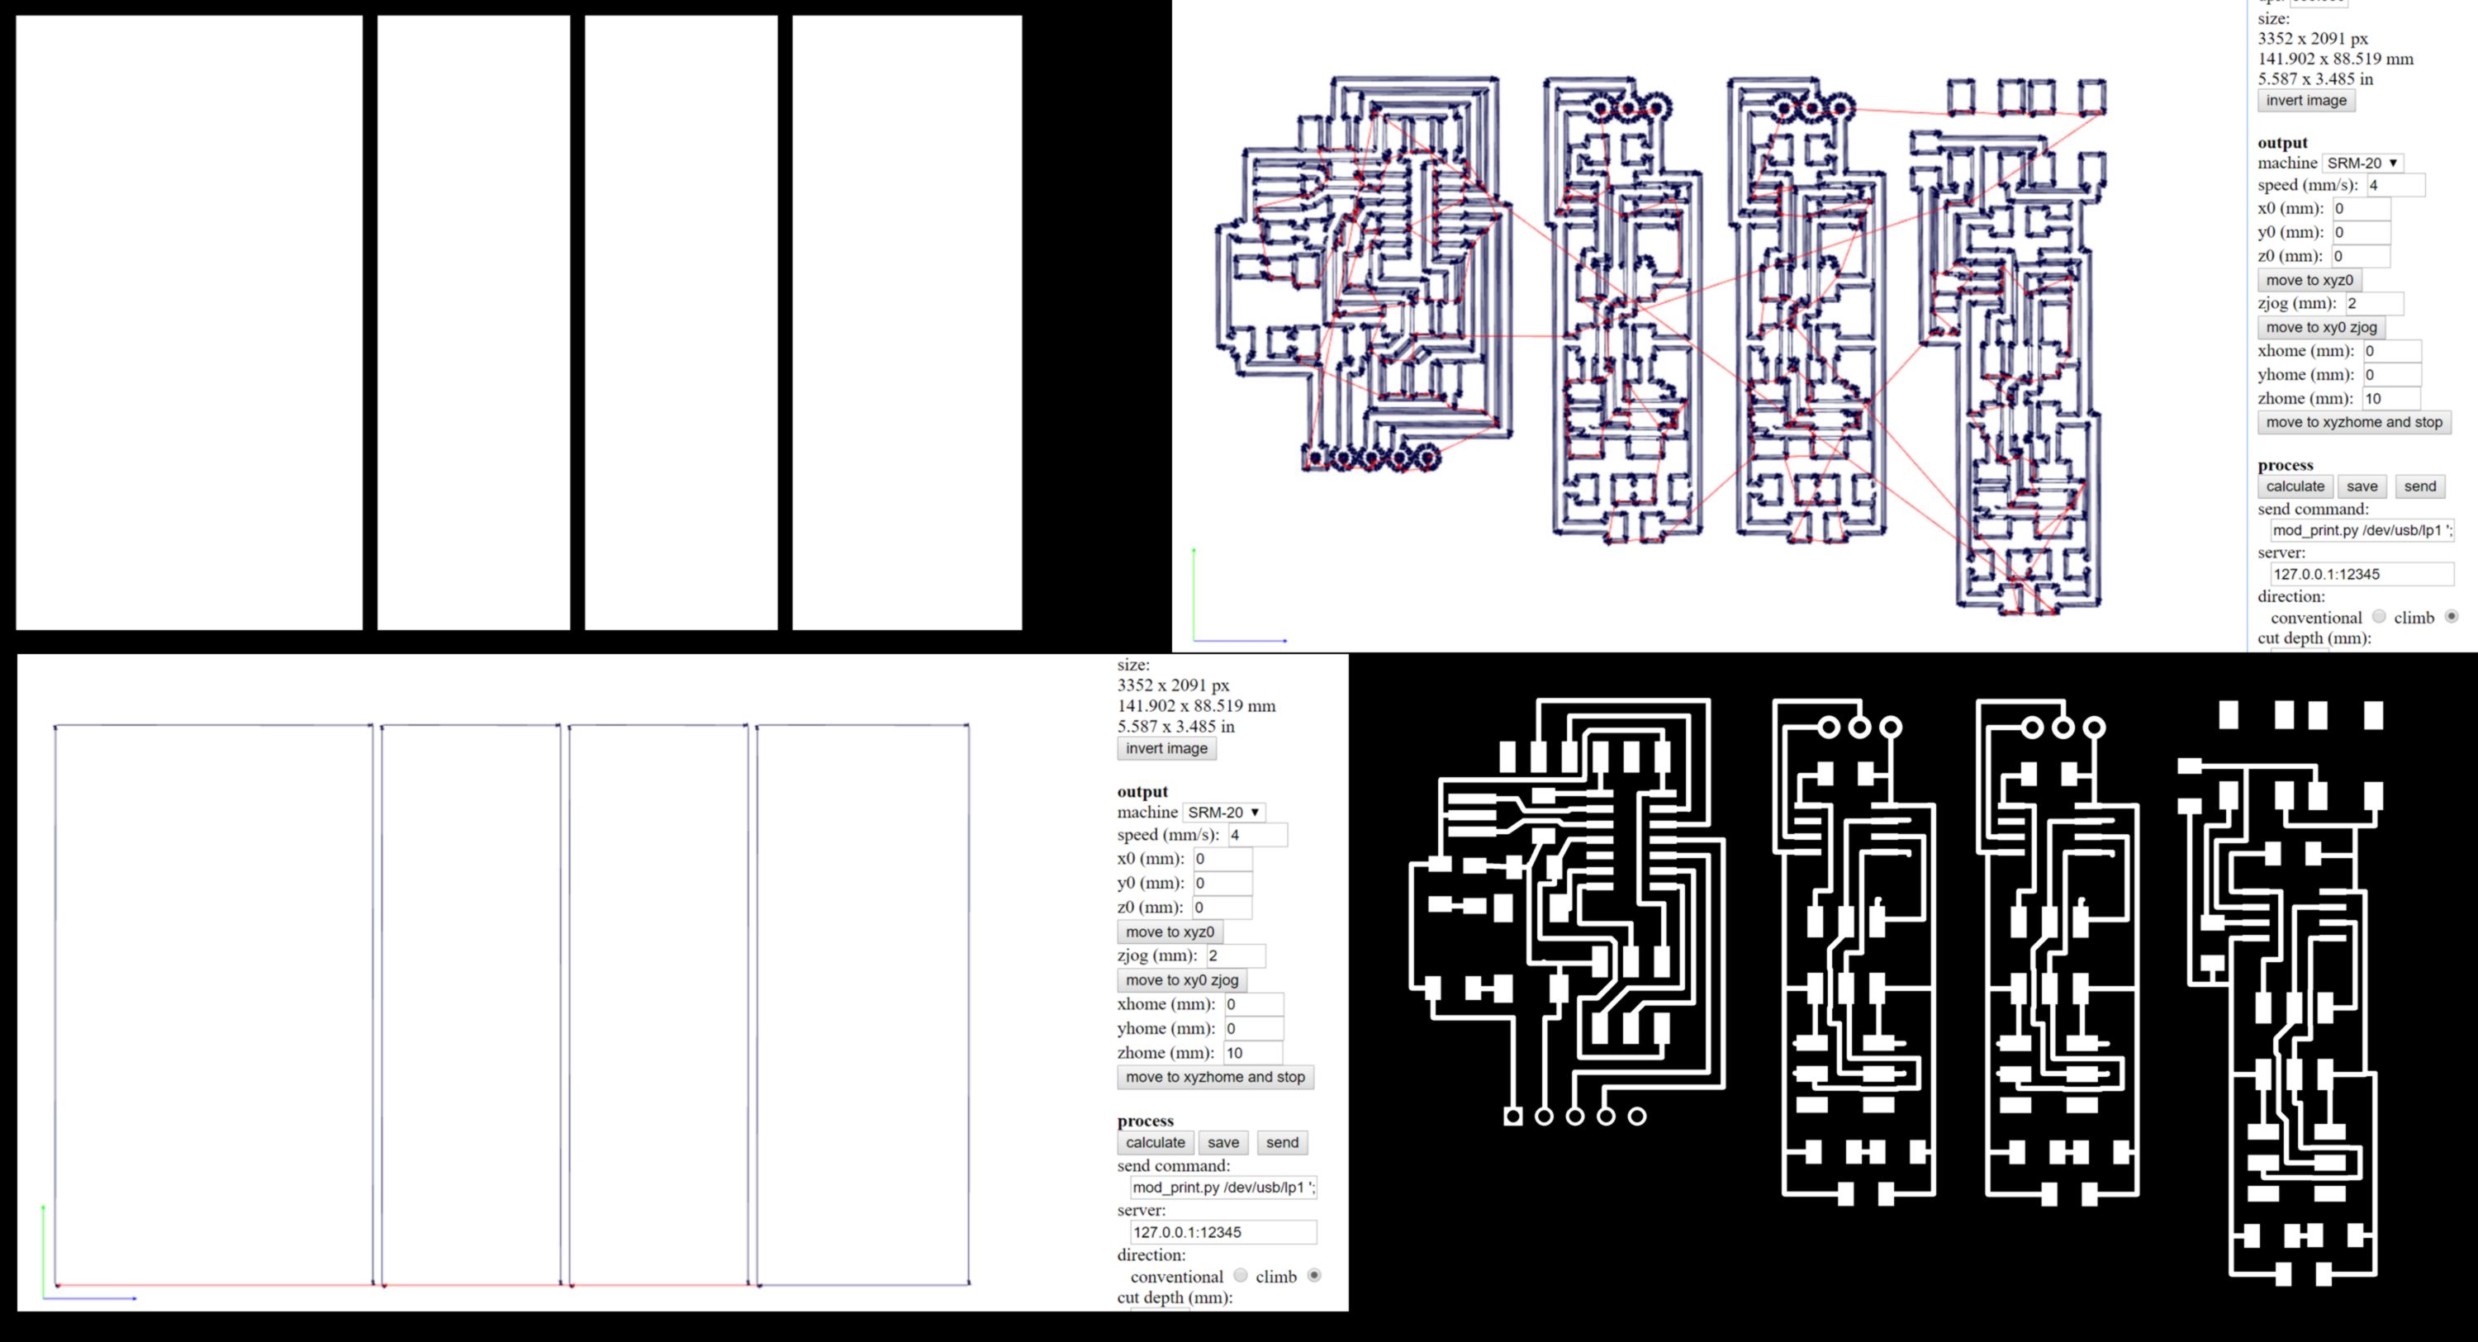Select climb direction in board outline panel
This screenshot has width=2478, height=1342.
coord(1314,1276)
